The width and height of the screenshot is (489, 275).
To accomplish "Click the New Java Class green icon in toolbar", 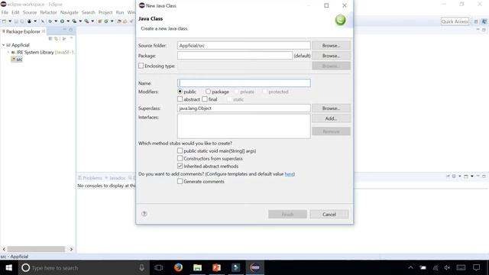I will coord(106,21).
